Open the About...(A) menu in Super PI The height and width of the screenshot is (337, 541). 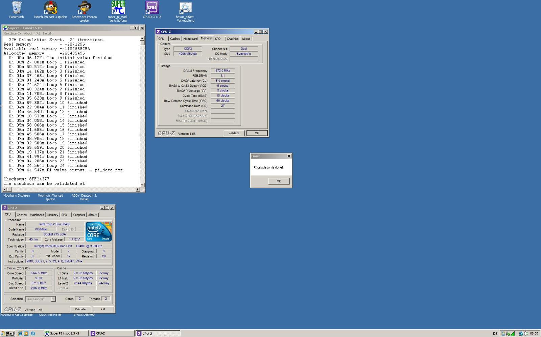pos(32,33)
